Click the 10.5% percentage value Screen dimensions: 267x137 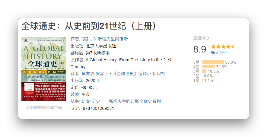tap(213, 72)
